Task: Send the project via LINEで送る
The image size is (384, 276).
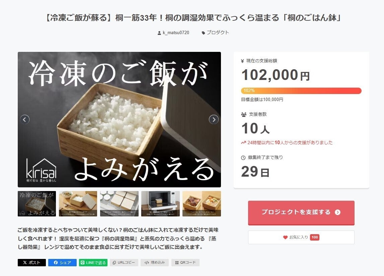Action: point(93,263)
